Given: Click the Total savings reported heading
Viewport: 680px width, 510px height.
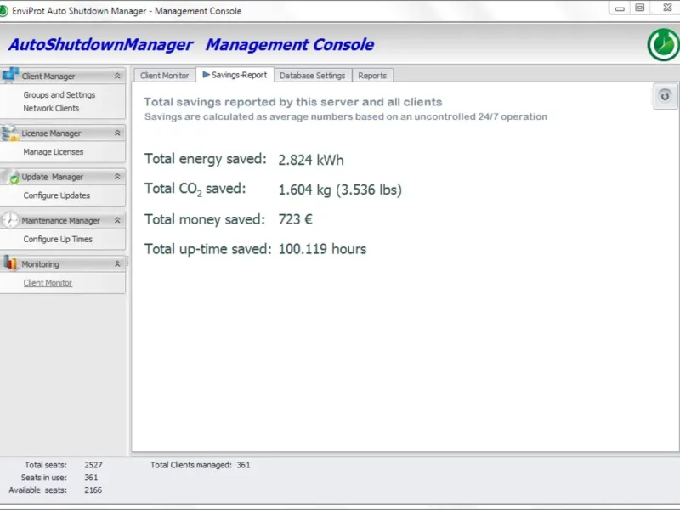Looking at the screenshot, I should click(293, 102).
